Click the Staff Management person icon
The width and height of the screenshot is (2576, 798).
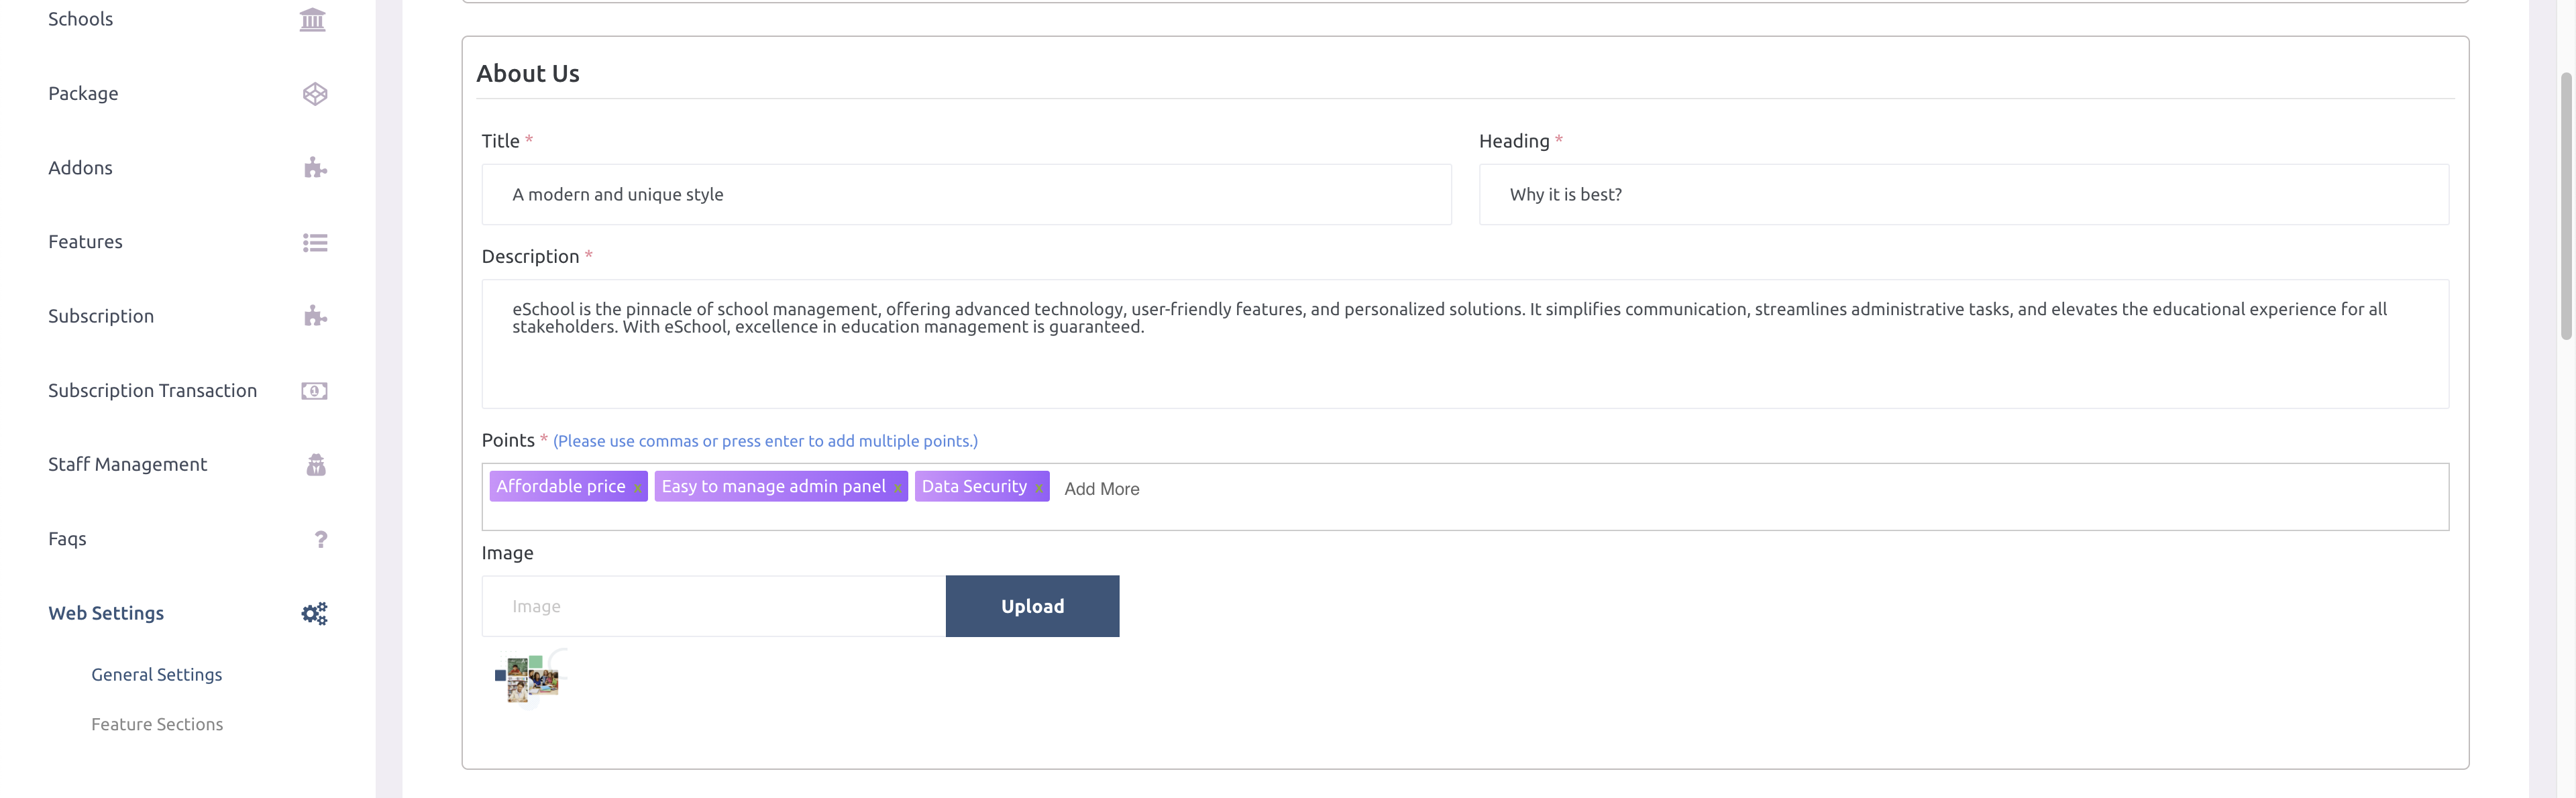316,465
